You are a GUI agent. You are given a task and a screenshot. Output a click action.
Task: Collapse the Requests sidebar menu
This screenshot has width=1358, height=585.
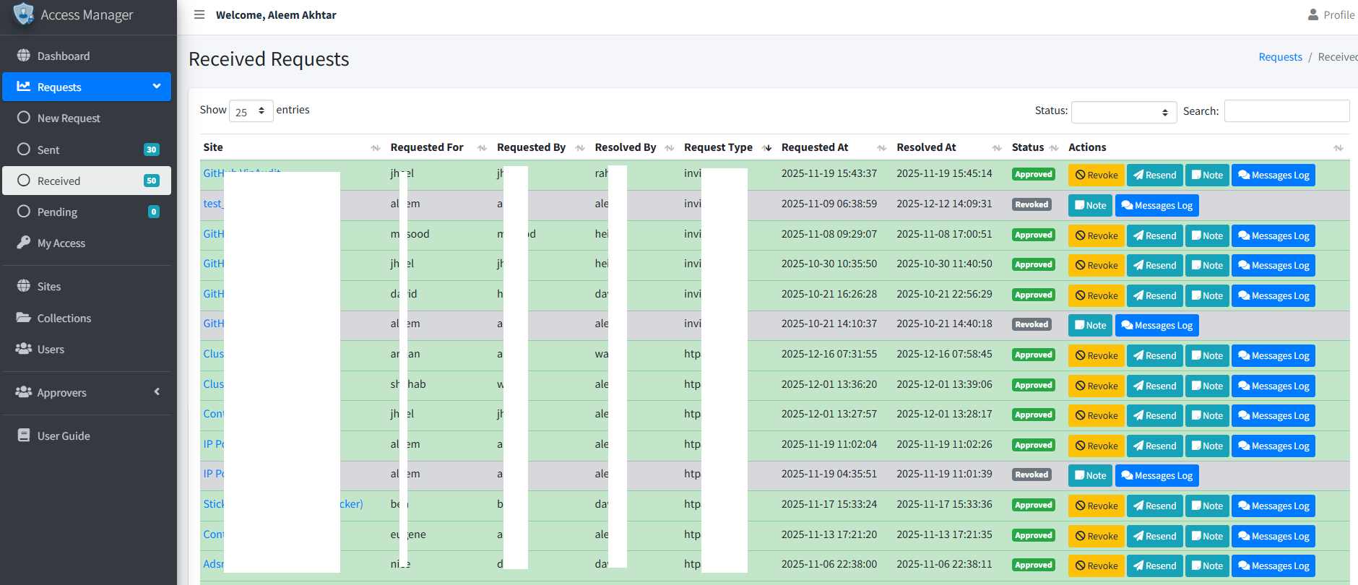tap(87, 87)
